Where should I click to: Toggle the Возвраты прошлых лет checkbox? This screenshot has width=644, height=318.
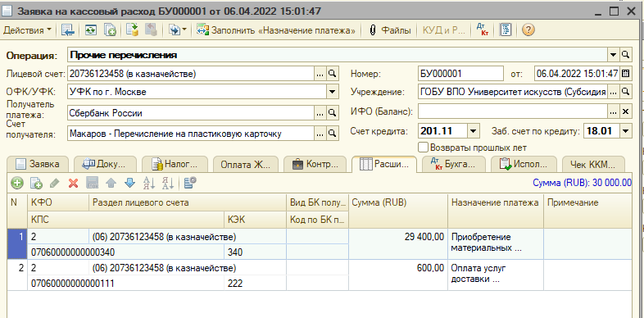[422, 147]
